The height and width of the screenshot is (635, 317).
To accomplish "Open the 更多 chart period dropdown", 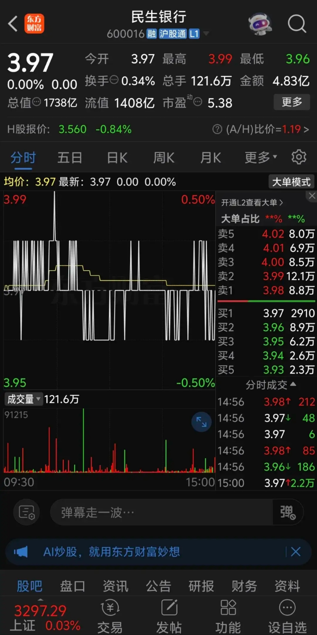I will [x=261, y=157].
